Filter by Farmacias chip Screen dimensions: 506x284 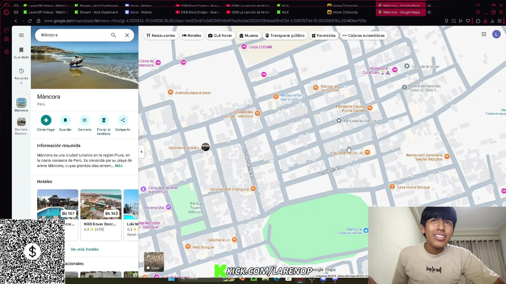pos(323,35)
